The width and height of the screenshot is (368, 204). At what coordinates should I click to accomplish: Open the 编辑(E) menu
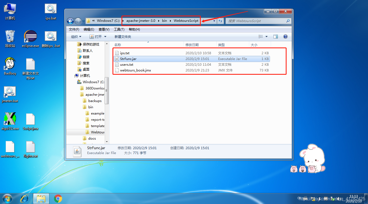(x=89, y=29)
